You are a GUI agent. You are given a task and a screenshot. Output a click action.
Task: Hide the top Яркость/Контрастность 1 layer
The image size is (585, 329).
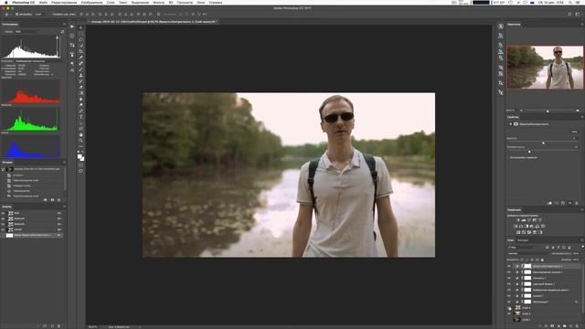tap(509, 266)
